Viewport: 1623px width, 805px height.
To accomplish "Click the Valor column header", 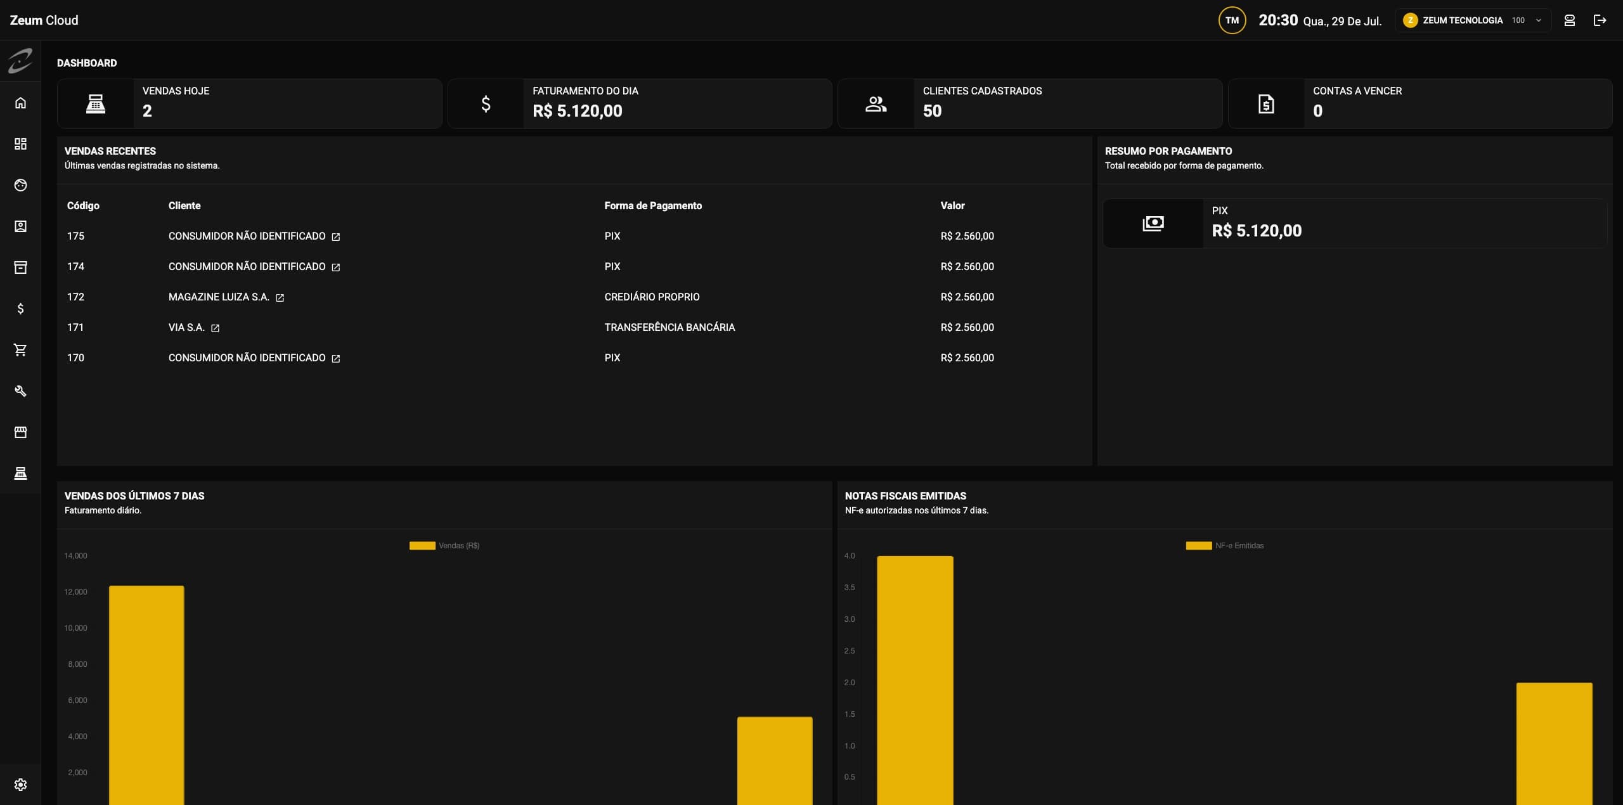I will click(952, 206).
